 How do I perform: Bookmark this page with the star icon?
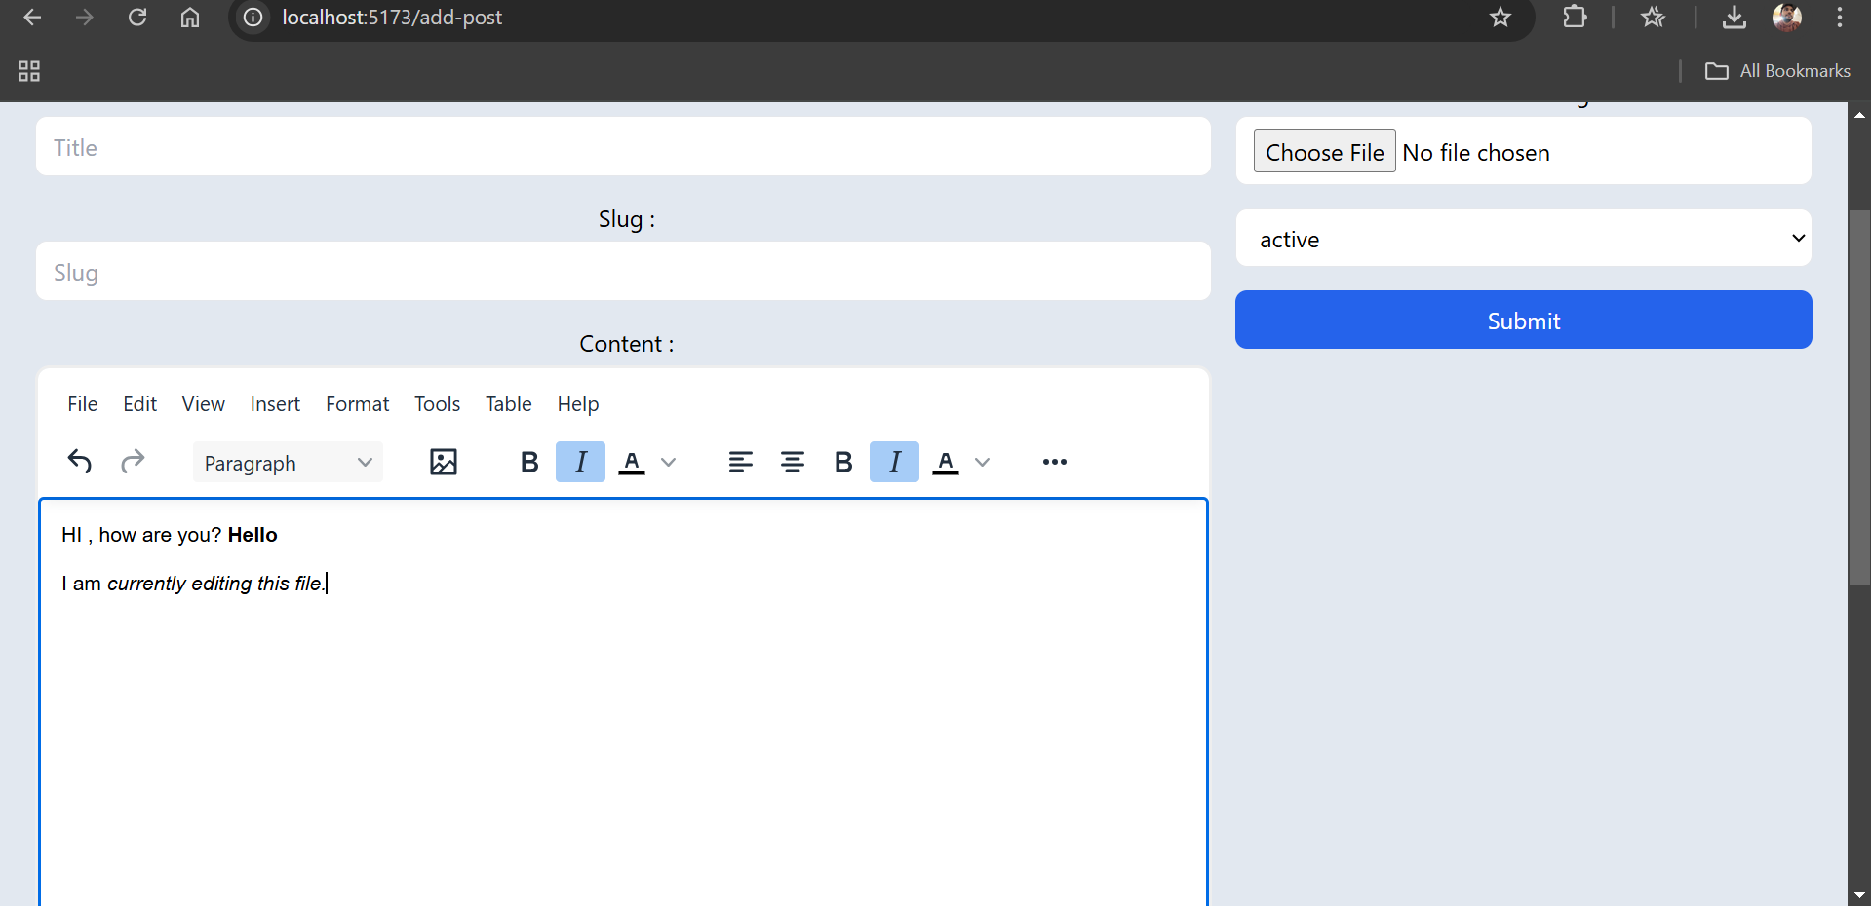pyautogui.click(x=1500, y=18)
